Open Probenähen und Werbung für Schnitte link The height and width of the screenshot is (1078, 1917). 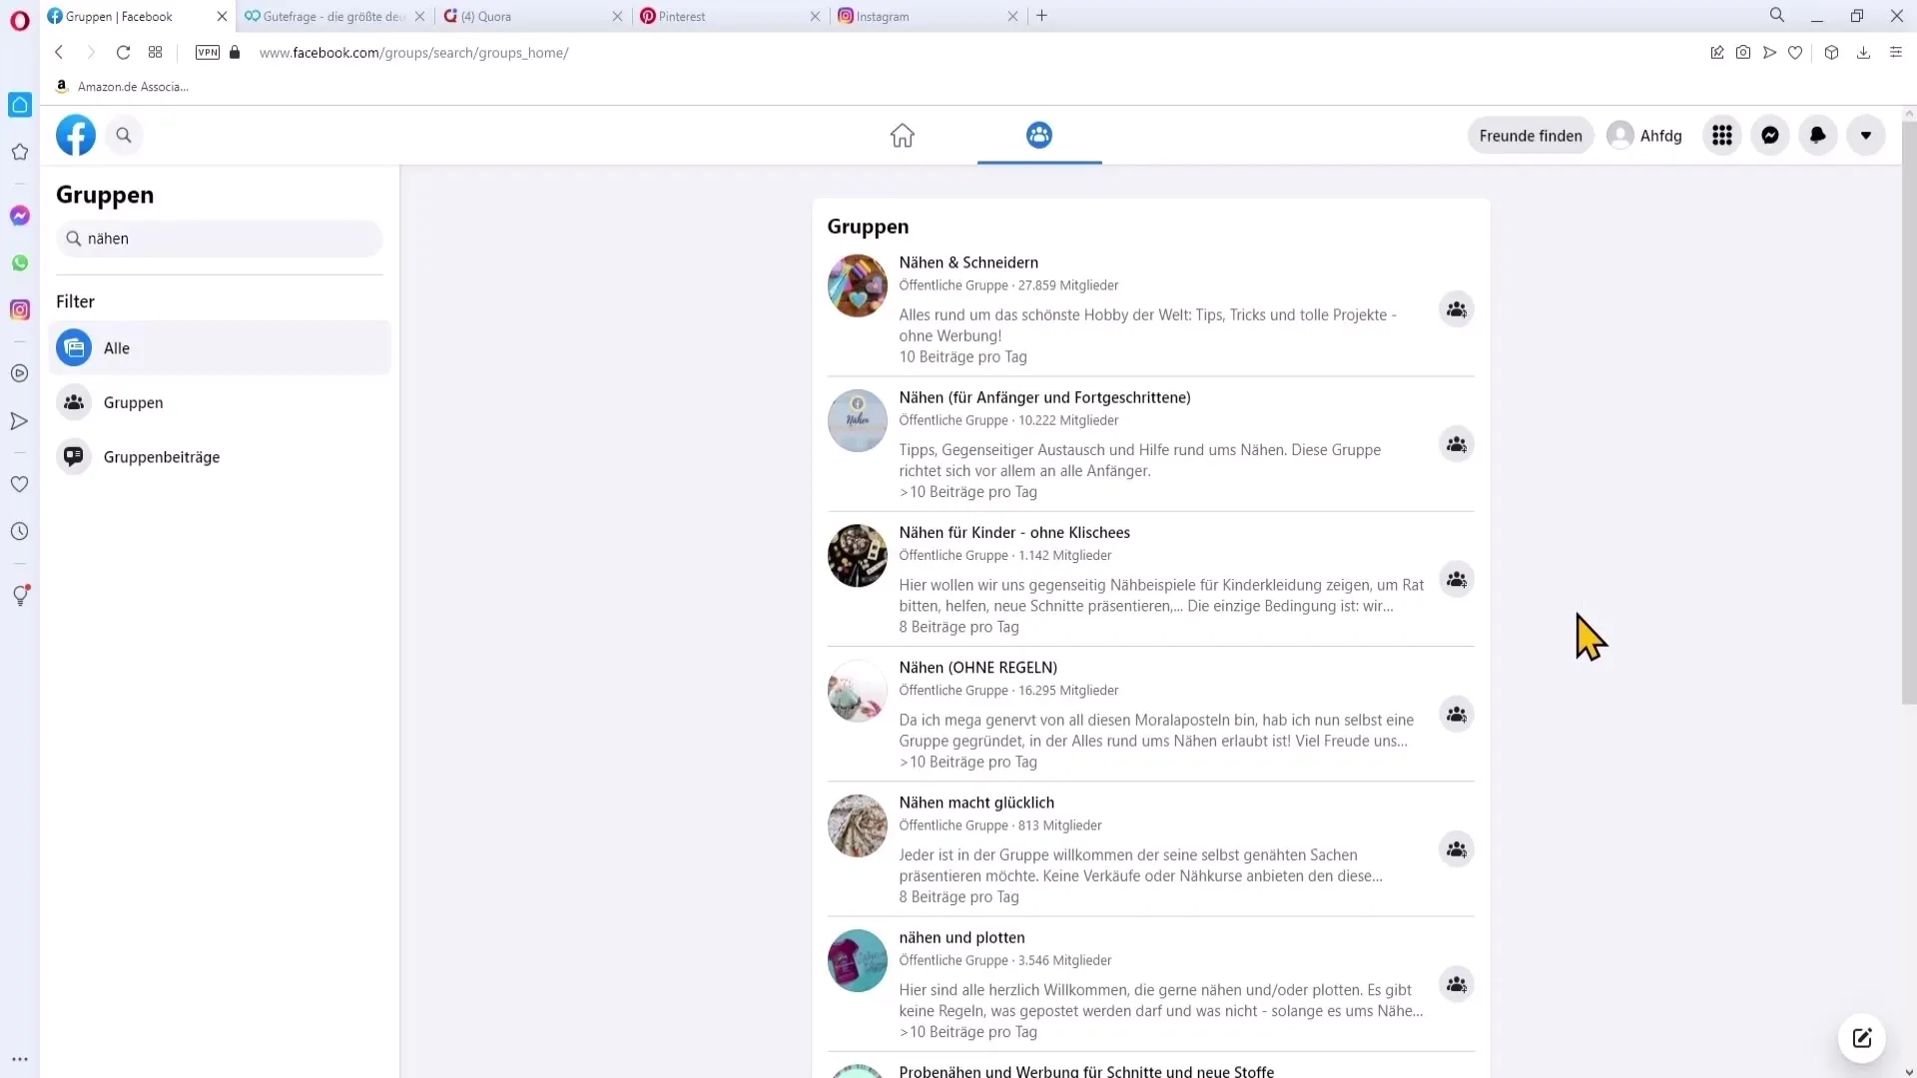1086,1071
